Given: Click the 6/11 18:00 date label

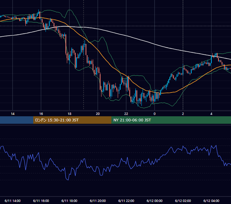Looking at the screenshot, I should (x=69, y=201).
